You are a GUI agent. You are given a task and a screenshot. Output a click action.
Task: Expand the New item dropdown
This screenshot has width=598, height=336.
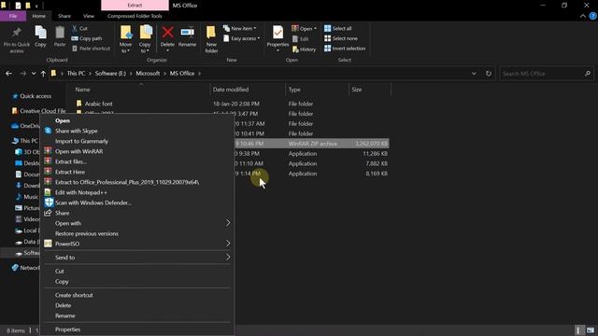tap(240, 29)
